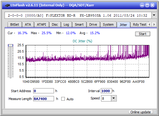Click the vertical jitter scale slider thumb
159x116 pixels.
click(11, 46)
